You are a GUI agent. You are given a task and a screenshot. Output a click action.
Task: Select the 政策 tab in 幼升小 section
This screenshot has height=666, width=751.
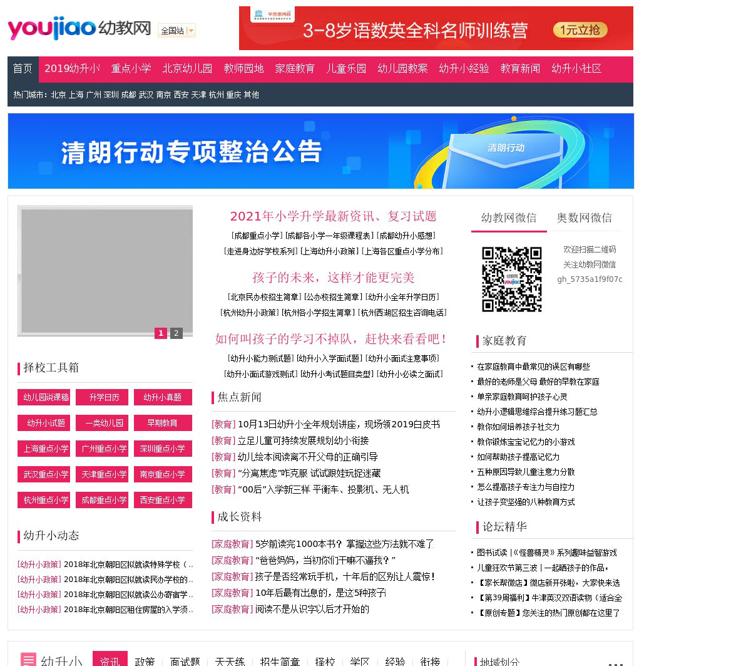[145, 661]
